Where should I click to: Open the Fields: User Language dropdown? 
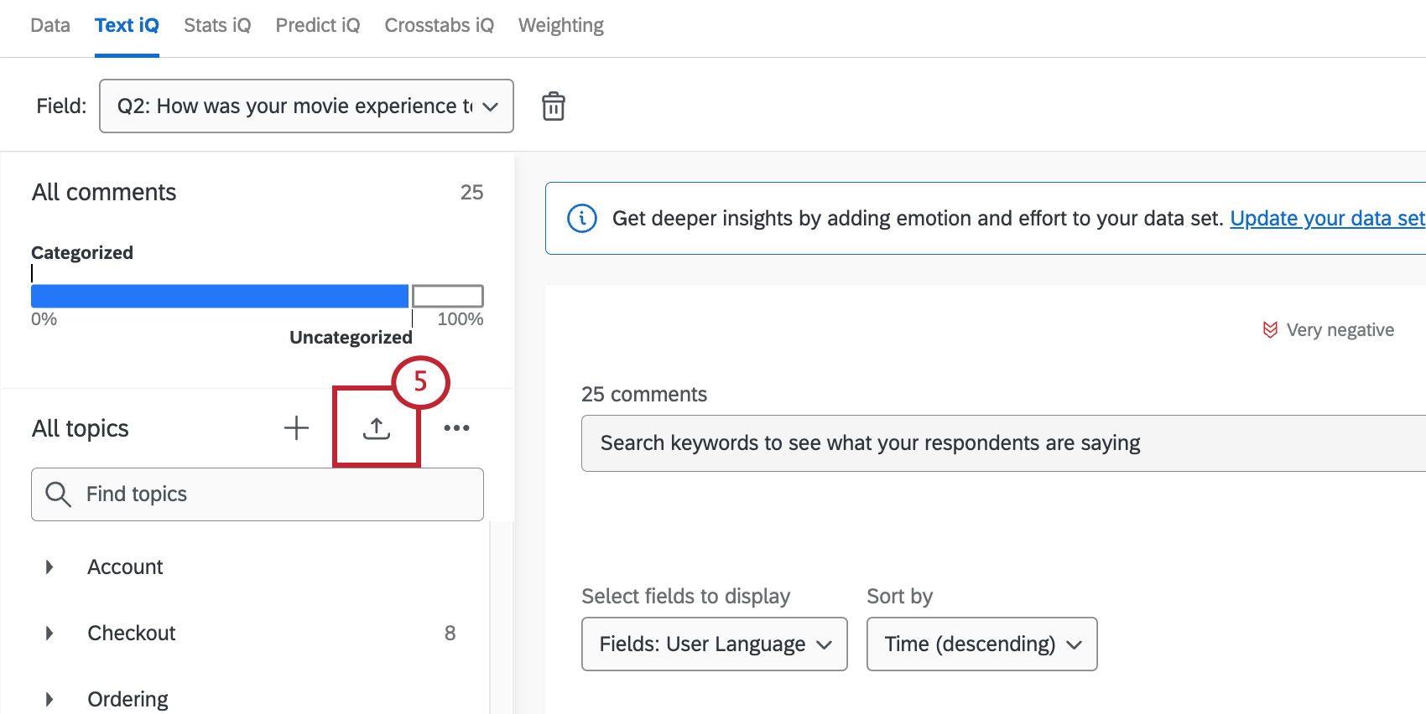tap(714, 644)
